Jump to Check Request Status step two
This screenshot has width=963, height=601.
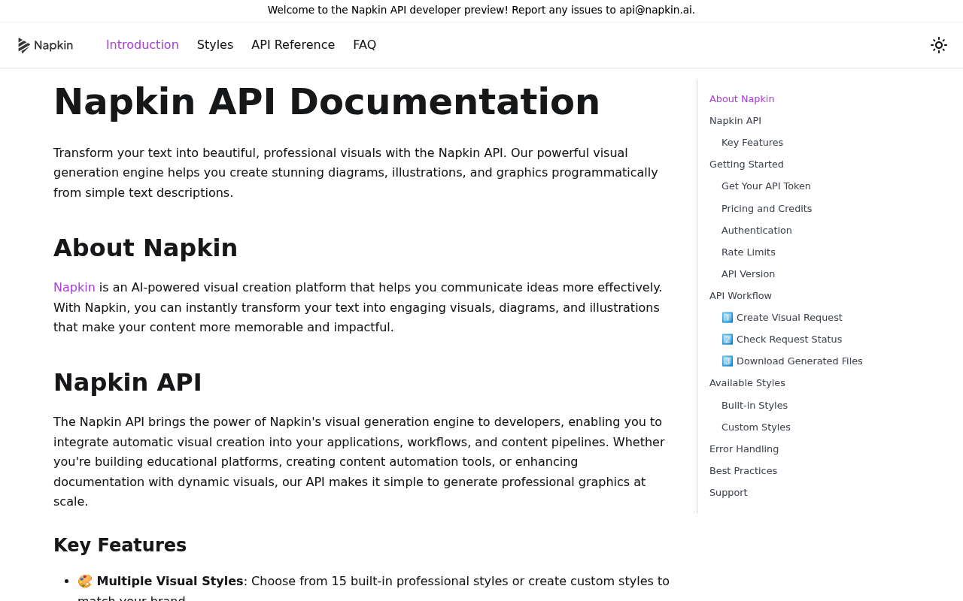pos(782,339)
